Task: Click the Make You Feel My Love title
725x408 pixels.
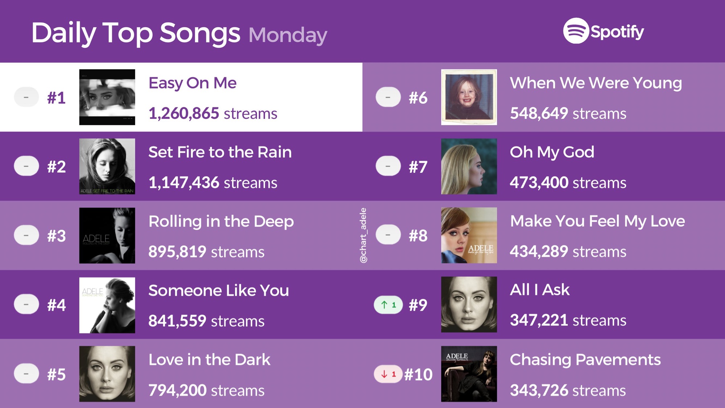Action: [597, 221]
